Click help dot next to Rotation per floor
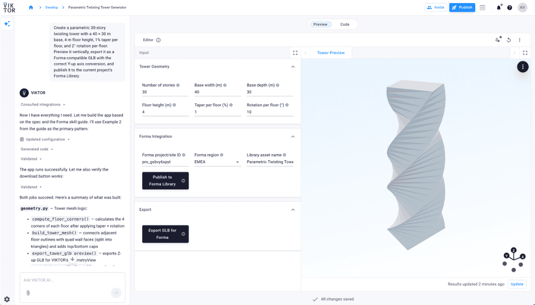Viewport: 535px width, 305px height. point(287,105)
